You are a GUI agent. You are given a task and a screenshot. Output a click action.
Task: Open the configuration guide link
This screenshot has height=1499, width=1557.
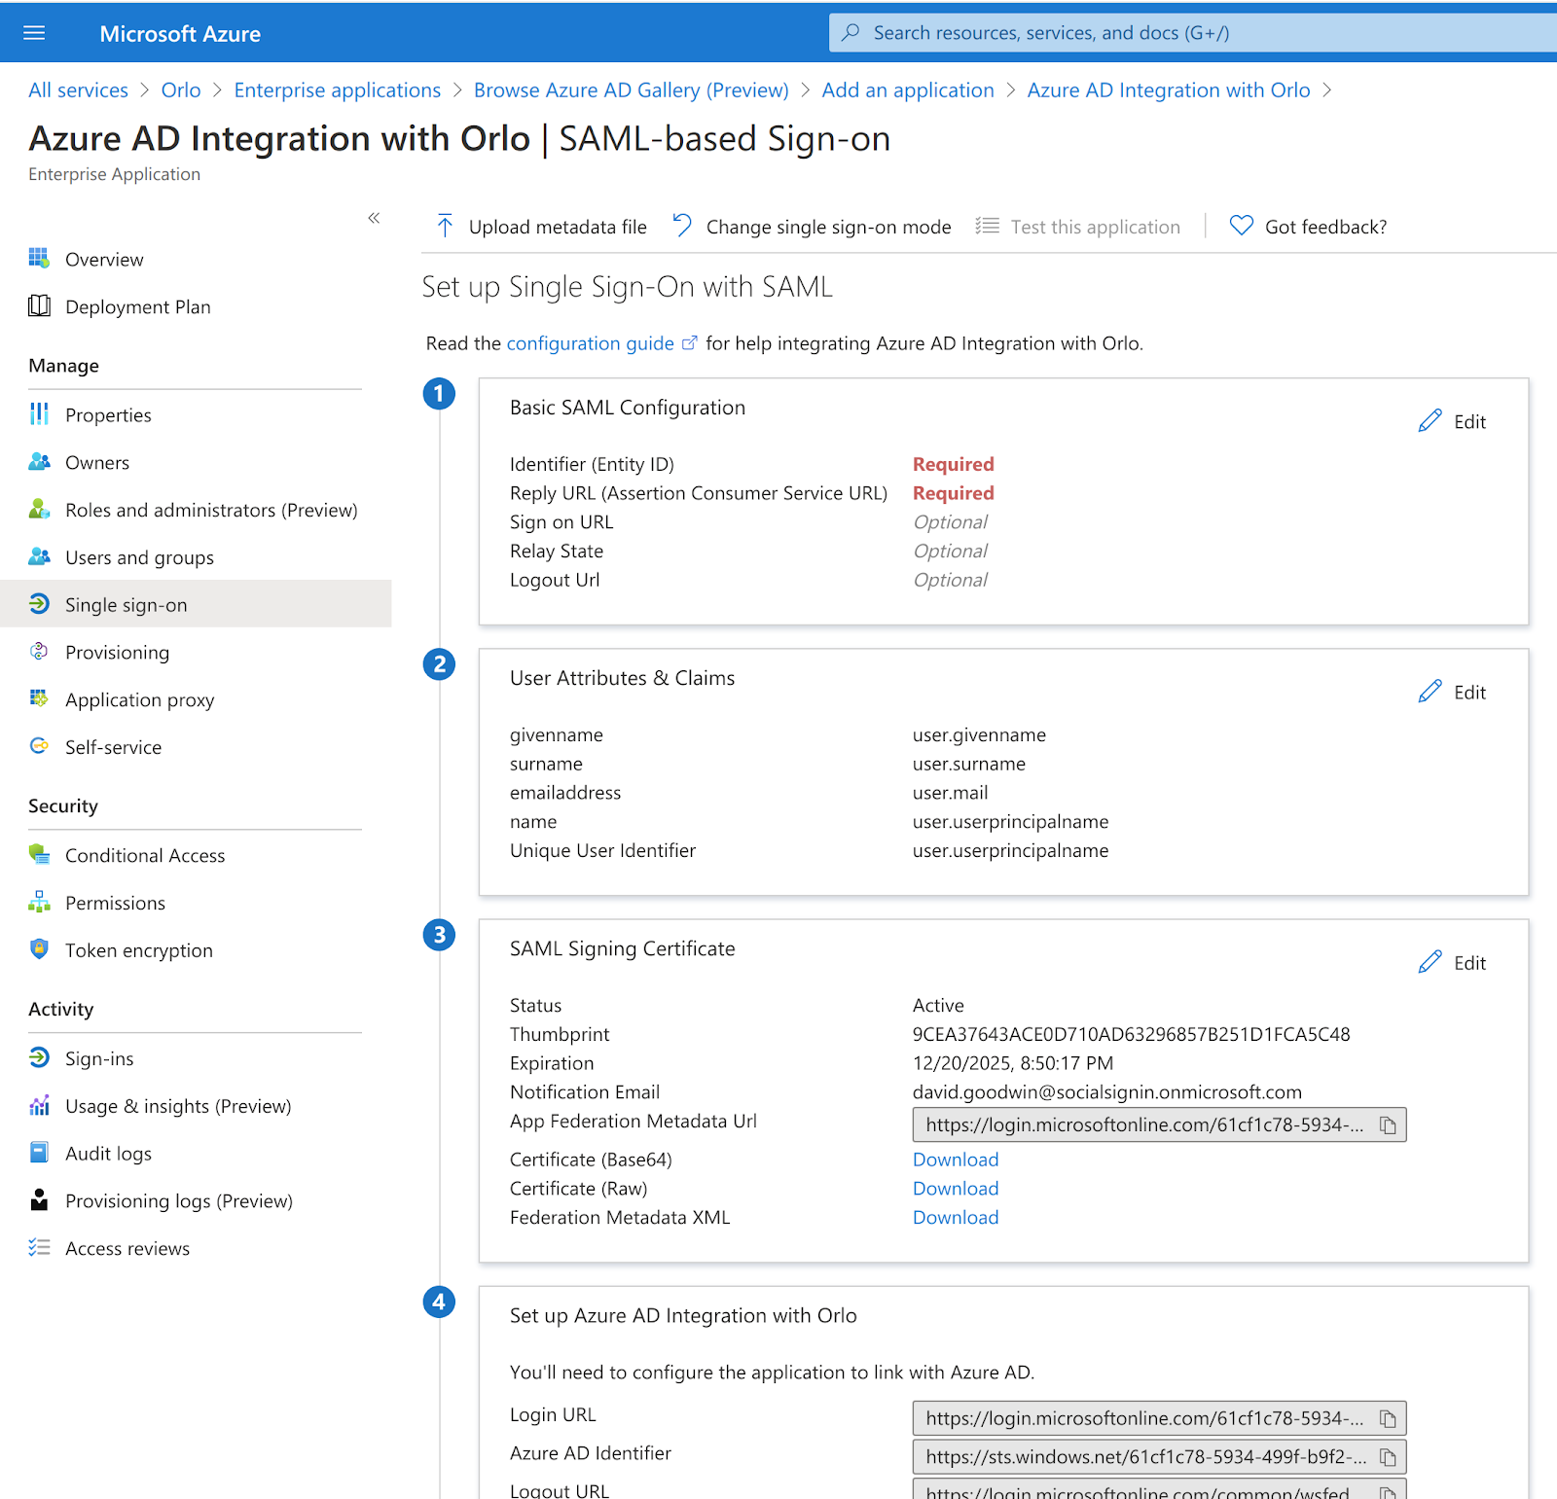click(x=591, y=343)
